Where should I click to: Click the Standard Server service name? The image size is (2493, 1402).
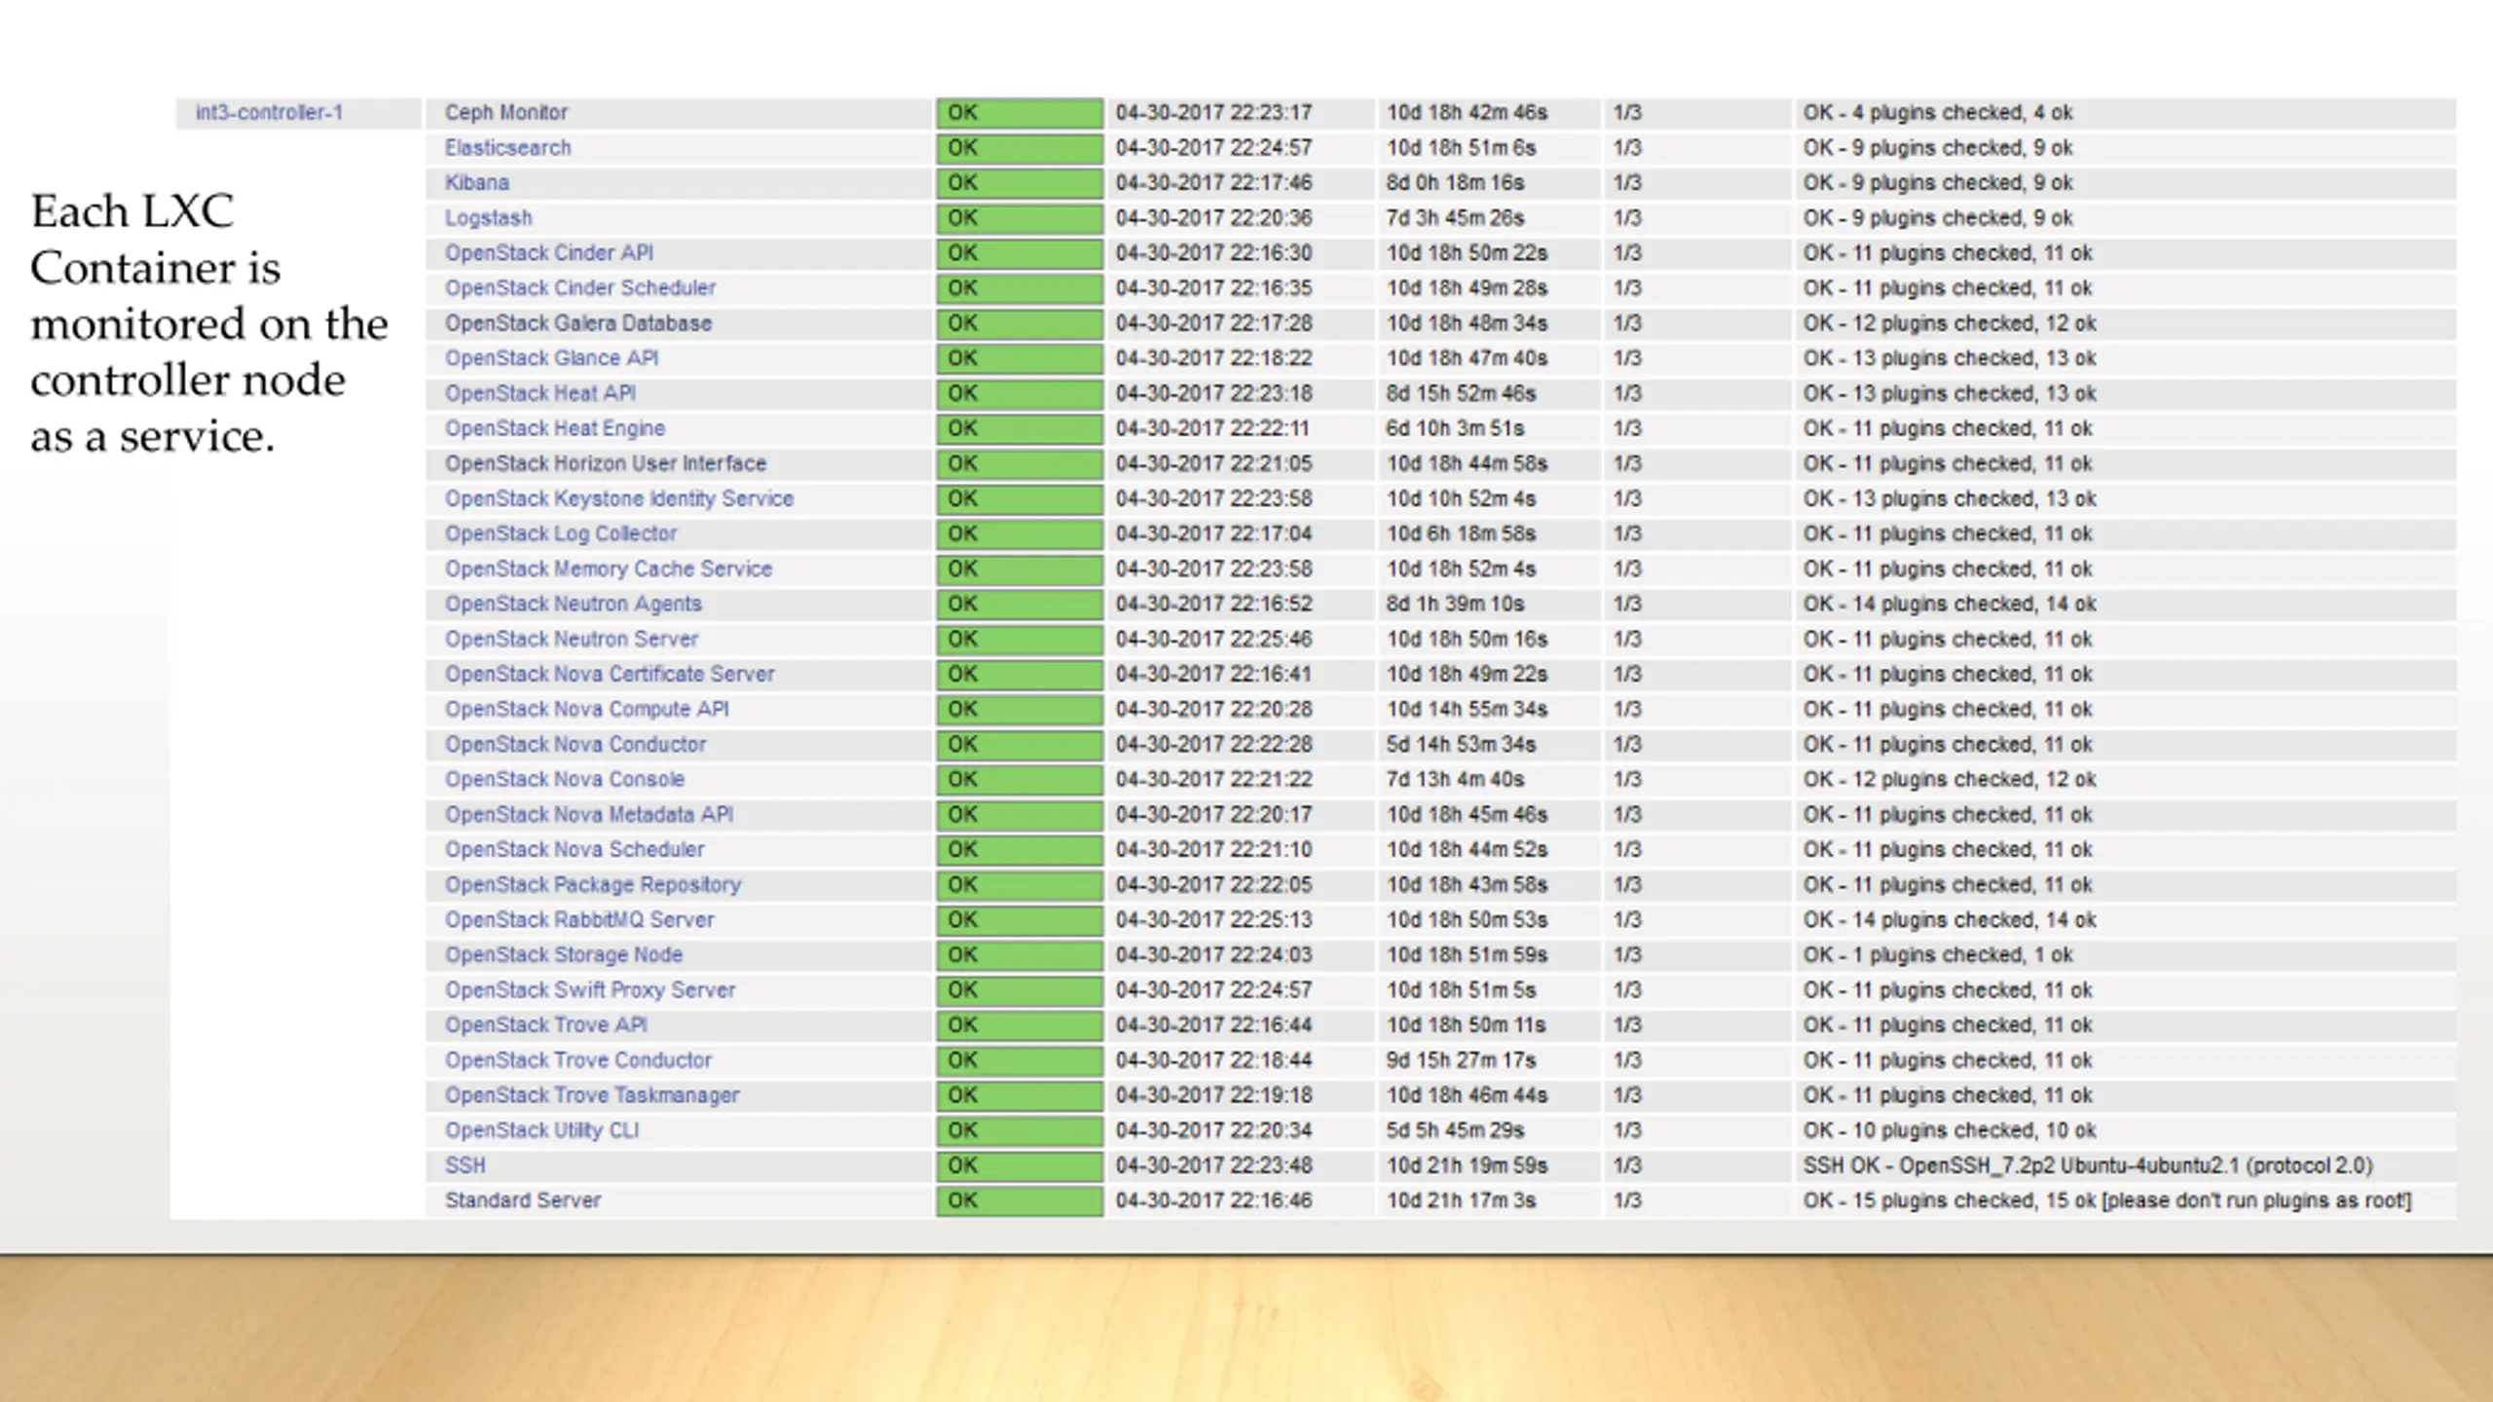pos(522,1200)
